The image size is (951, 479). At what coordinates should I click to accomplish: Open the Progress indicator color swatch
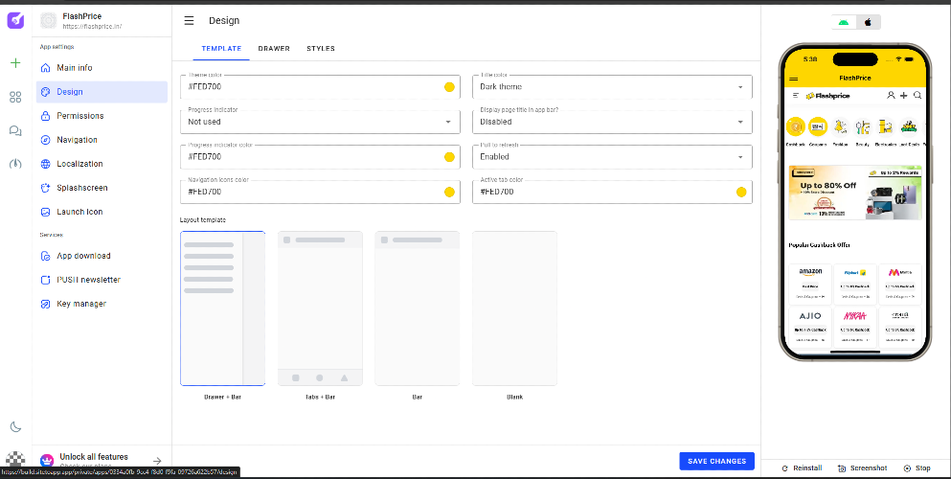coord(449,157)
